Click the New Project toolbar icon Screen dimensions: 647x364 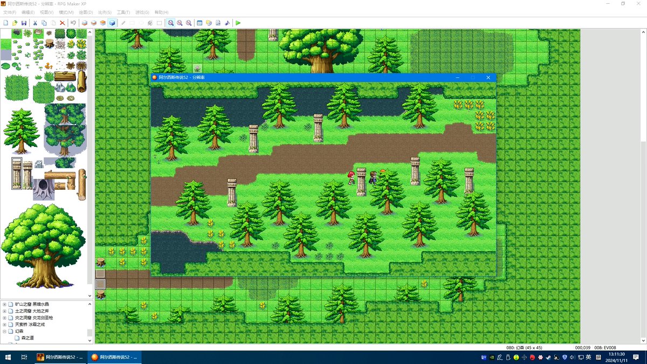tap(6, 23)
